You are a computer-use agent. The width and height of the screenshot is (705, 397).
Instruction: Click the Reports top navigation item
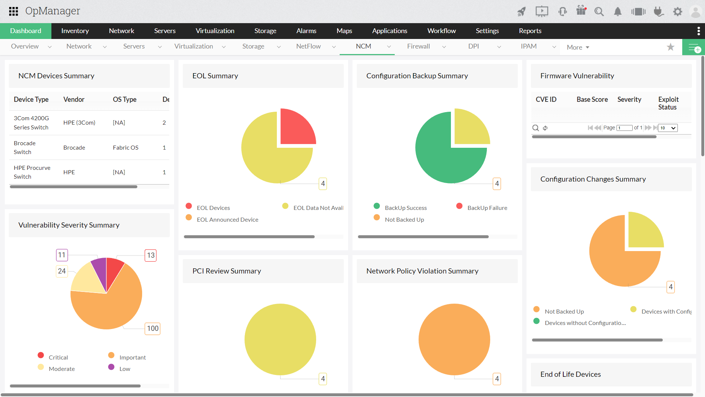(530, 31)
